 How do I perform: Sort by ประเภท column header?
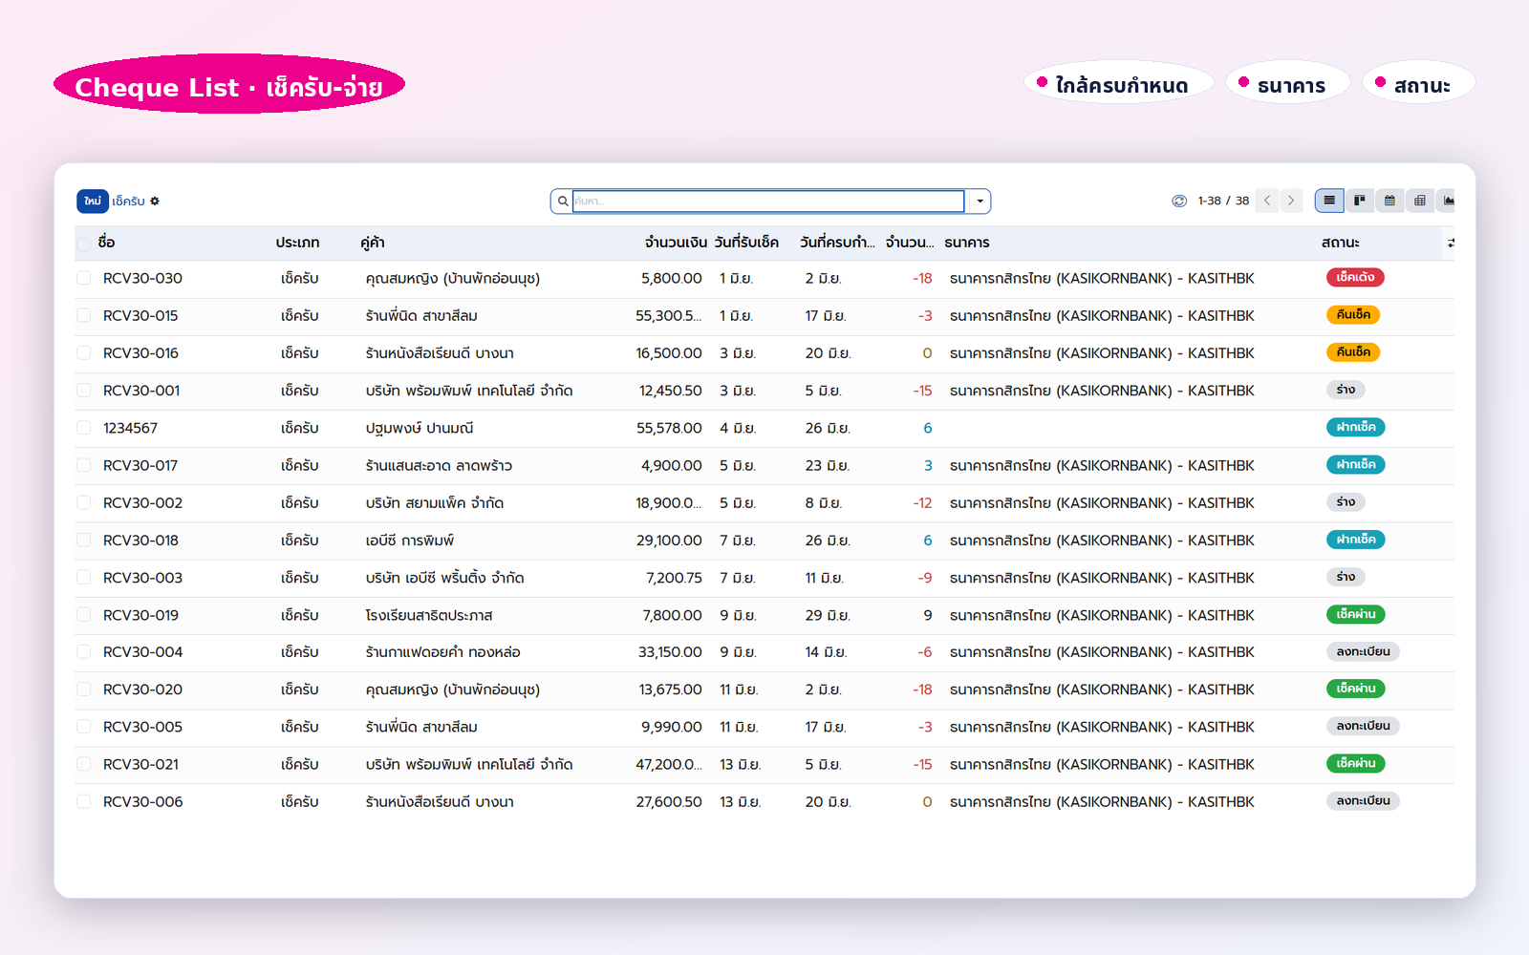pyautogui.click(x=297, y=243)
